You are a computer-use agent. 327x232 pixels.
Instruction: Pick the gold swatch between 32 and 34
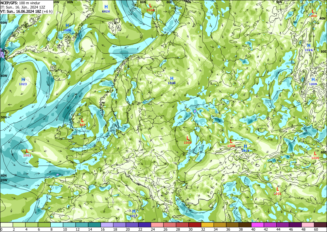(x=208, y=225)
